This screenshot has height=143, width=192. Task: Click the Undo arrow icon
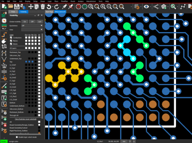click(x=49, y=7)
